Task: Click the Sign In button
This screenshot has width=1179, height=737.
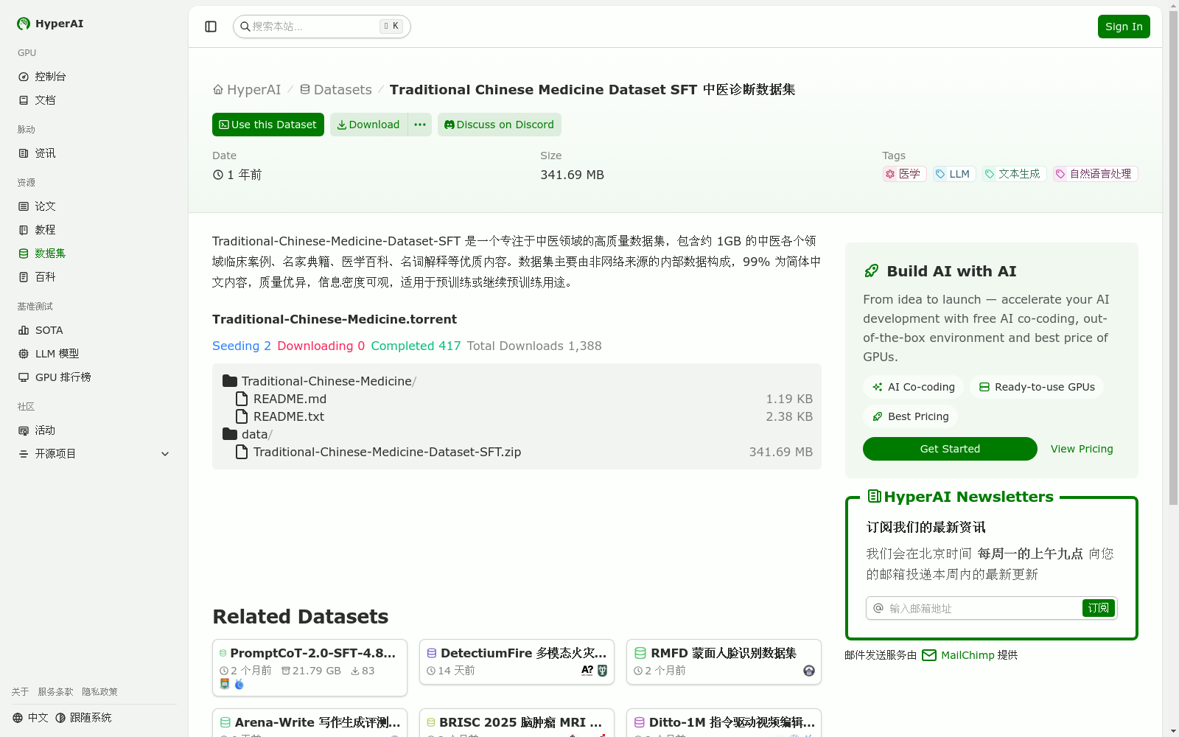Action: click(x=1124, y=27)
